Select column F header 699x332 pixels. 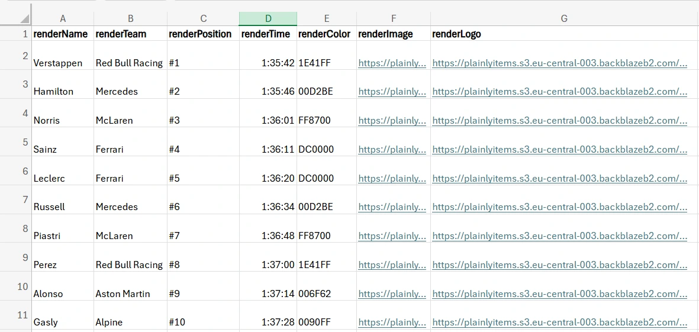click(393, 19)
